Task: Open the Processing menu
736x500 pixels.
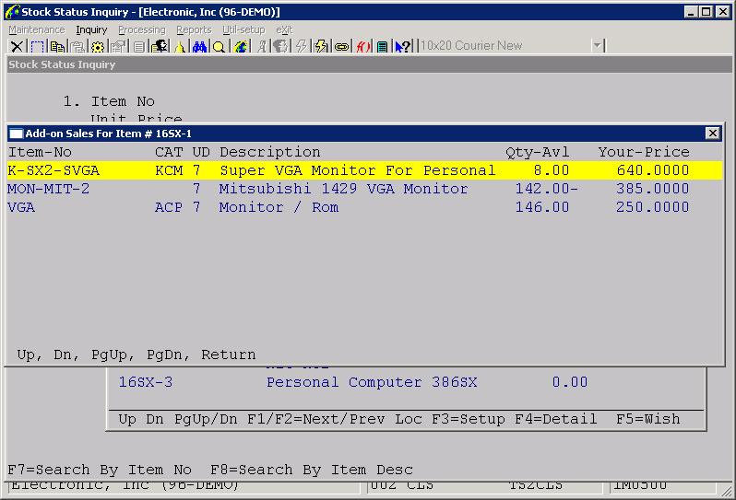Action: [142, 30]
